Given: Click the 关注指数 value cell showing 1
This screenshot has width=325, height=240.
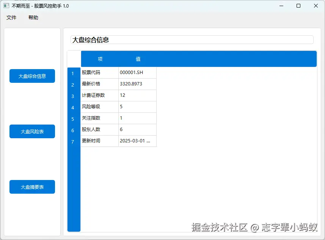Looking at the screenshot, I should pos(137,118).
